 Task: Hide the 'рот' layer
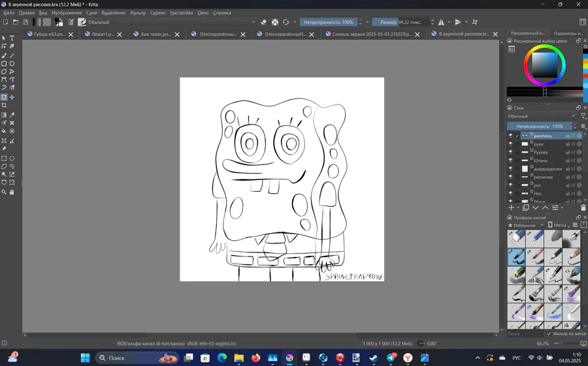[x=510, y=185]
